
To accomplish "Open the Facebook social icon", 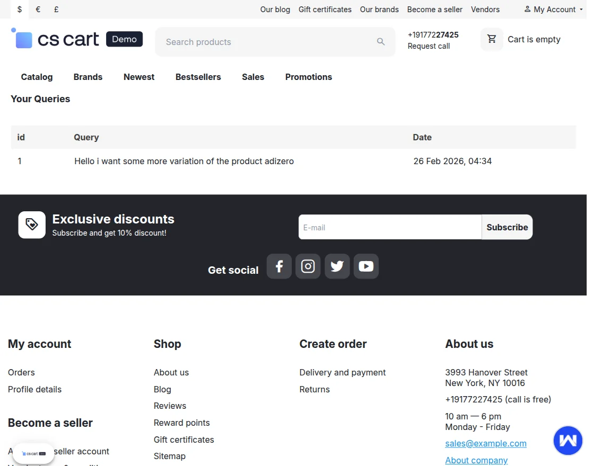I will click(279, 266).
